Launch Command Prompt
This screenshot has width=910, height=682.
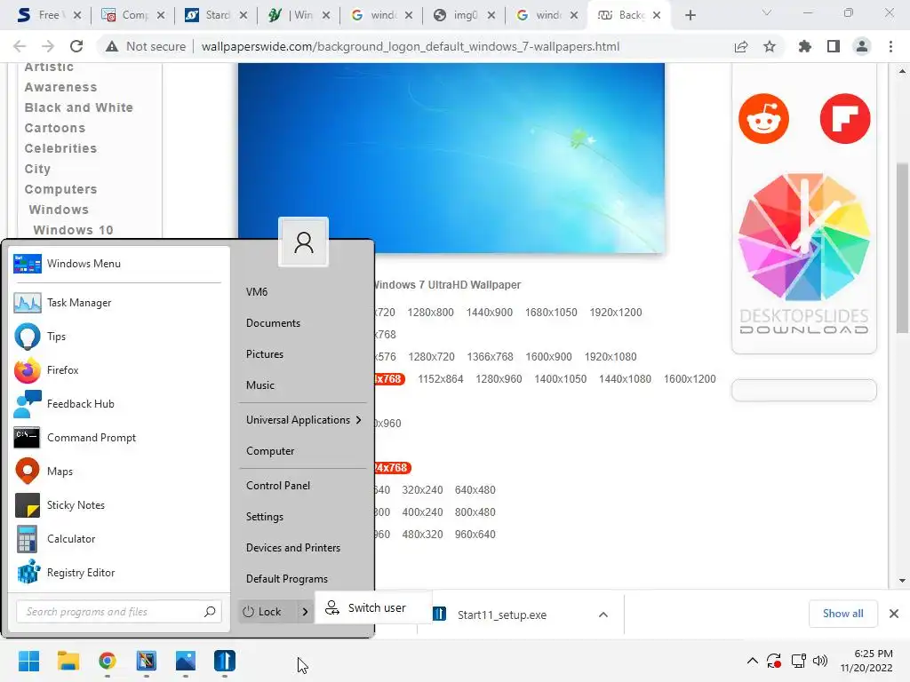pos(119,437)
